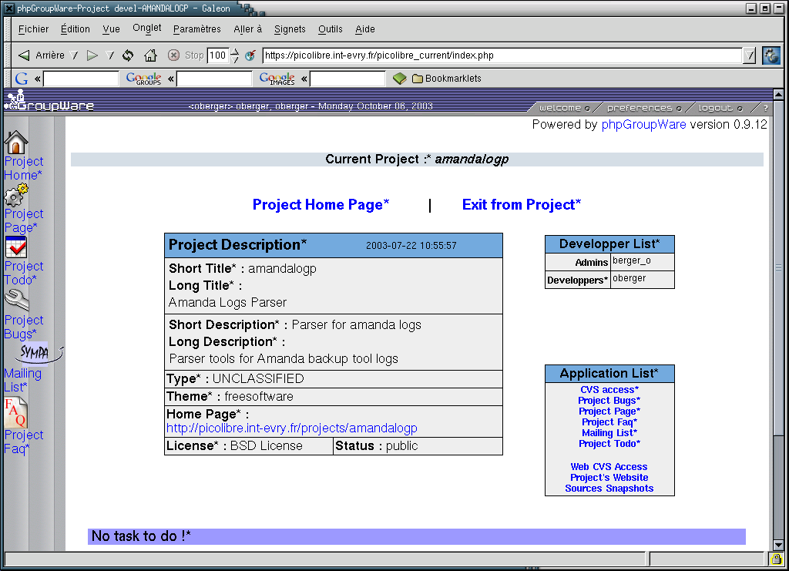
Task: Click the security padlock in status bar
Action: (775, 559)
